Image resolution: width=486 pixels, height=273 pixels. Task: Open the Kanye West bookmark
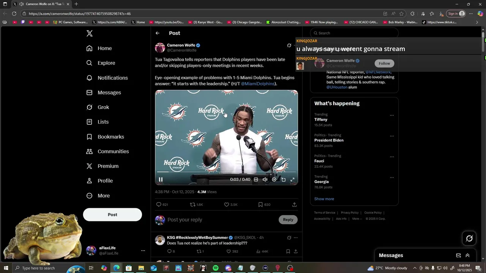[x=205, y=22]
